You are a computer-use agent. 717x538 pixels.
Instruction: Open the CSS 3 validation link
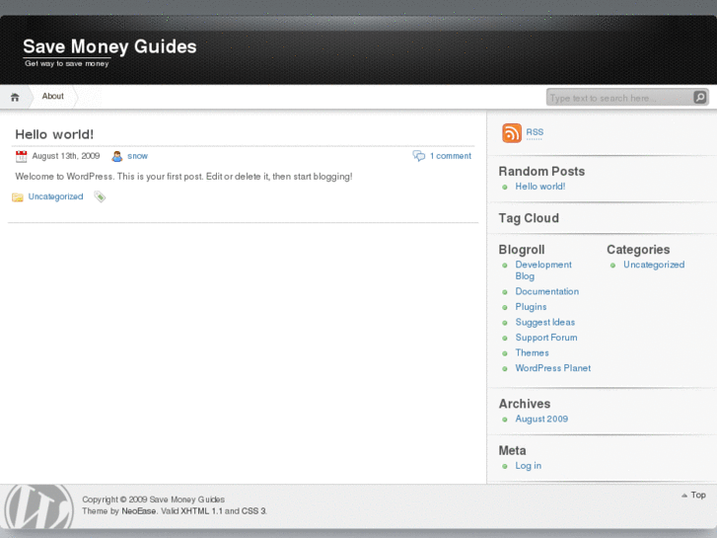point(253,511)
